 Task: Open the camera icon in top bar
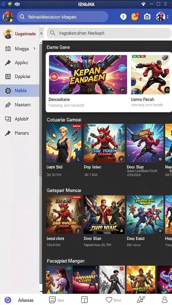click(147, 17)
